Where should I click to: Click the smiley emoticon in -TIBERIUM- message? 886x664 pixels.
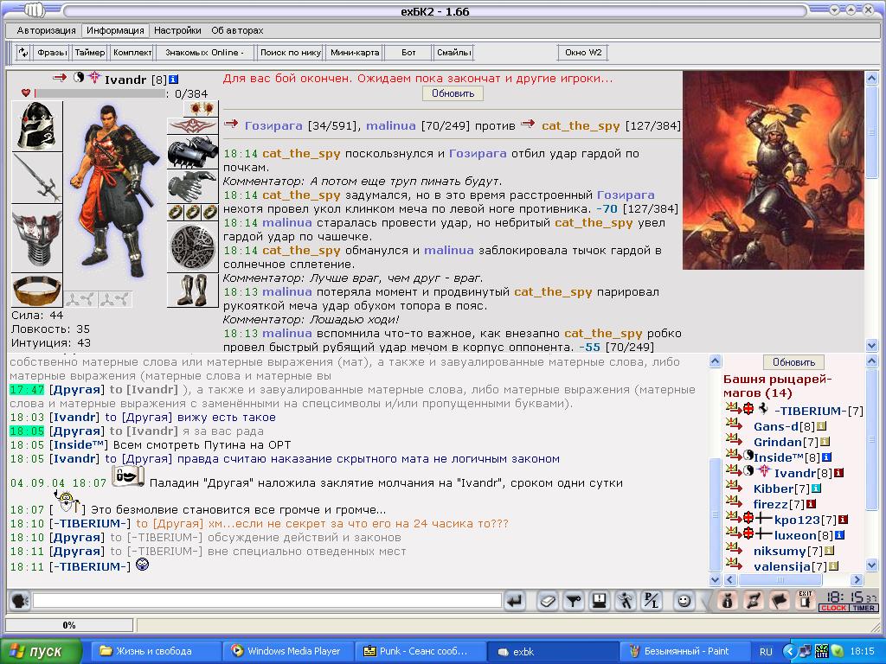tap(143, 565)
